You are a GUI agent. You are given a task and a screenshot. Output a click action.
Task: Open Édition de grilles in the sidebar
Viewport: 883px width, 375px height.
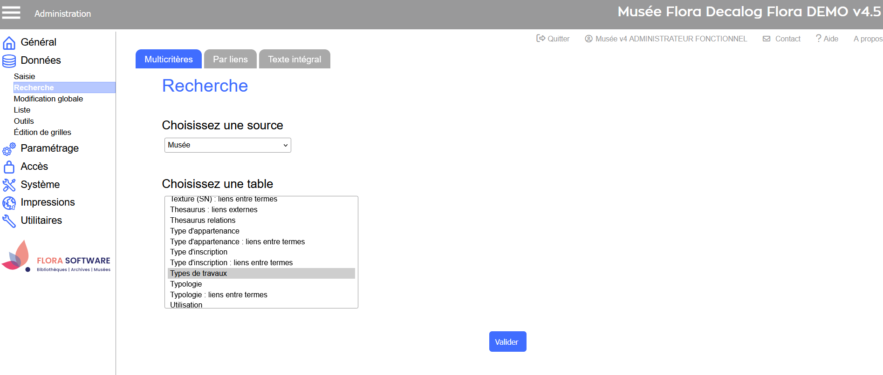tap(42, 132)
